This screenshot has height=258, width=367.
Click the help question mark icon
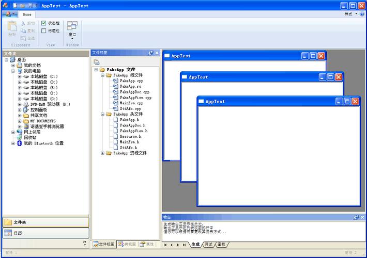point(362,14)
